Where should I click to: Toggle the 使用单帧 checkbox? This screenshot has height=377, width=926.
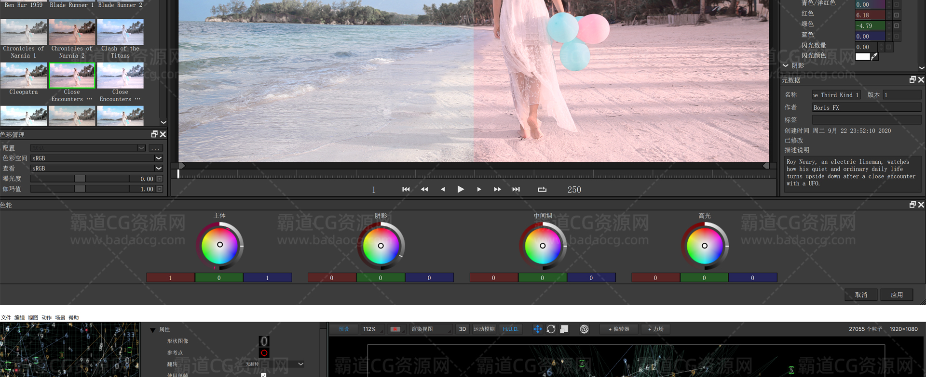pyautogui.click(x=264, y=375)
